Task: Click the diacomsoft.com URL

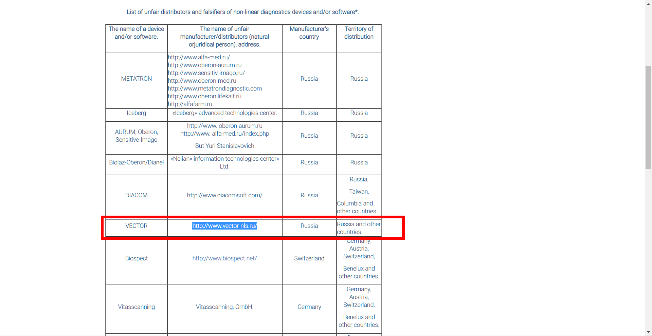Action: [x=224, y=195]
